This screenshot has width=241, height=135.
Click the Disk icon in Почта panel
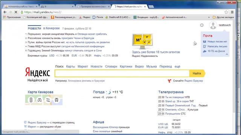pyautogui.click(x=204, y=51)
